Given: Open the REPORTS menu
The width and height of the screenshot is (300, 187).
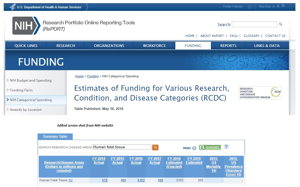Looking at the screenshot, I should [228, 46].
